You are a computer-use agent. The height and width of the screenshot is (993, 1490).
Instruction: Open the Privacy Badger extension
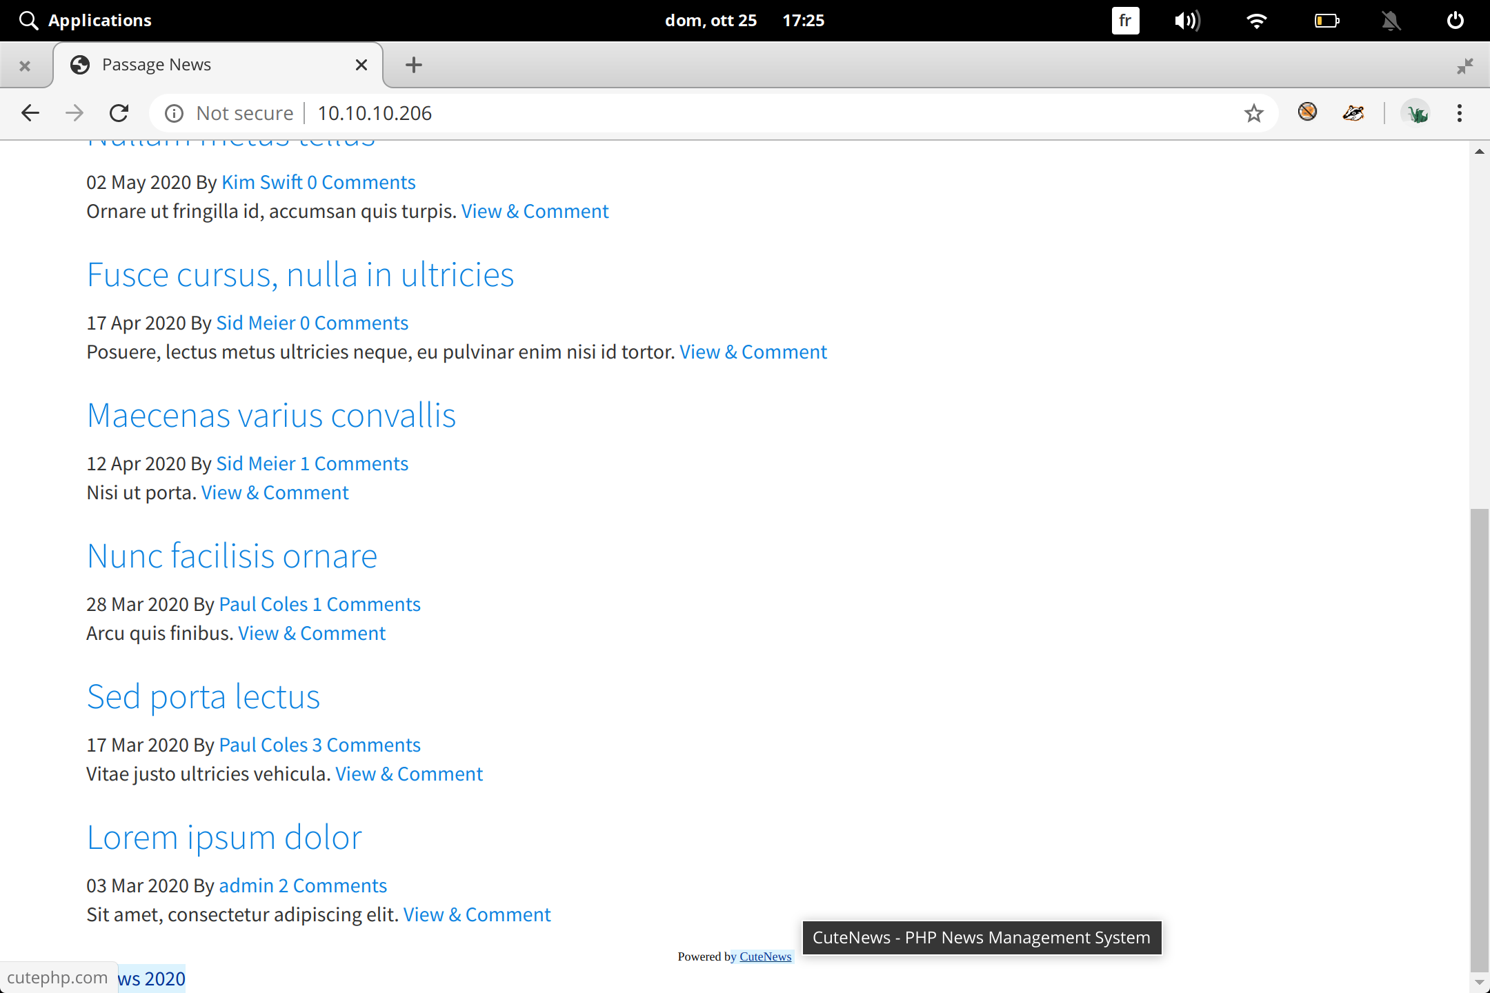[1353, 112]
